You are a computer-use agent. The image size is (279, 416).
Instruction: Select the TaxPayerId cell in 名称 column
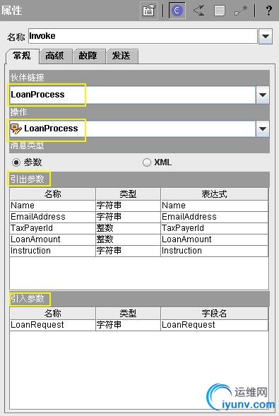tap(52, 228)
